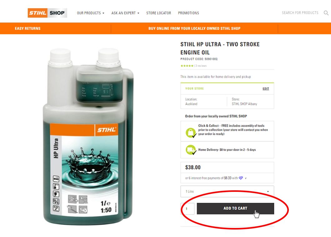Go to the Promotions page
The width and height of the screenshot is (331, 237).
coord(189,13)
